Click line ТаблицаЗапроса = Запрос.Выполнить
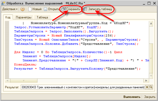Viewport: 158px width, 101px height. 64,31
